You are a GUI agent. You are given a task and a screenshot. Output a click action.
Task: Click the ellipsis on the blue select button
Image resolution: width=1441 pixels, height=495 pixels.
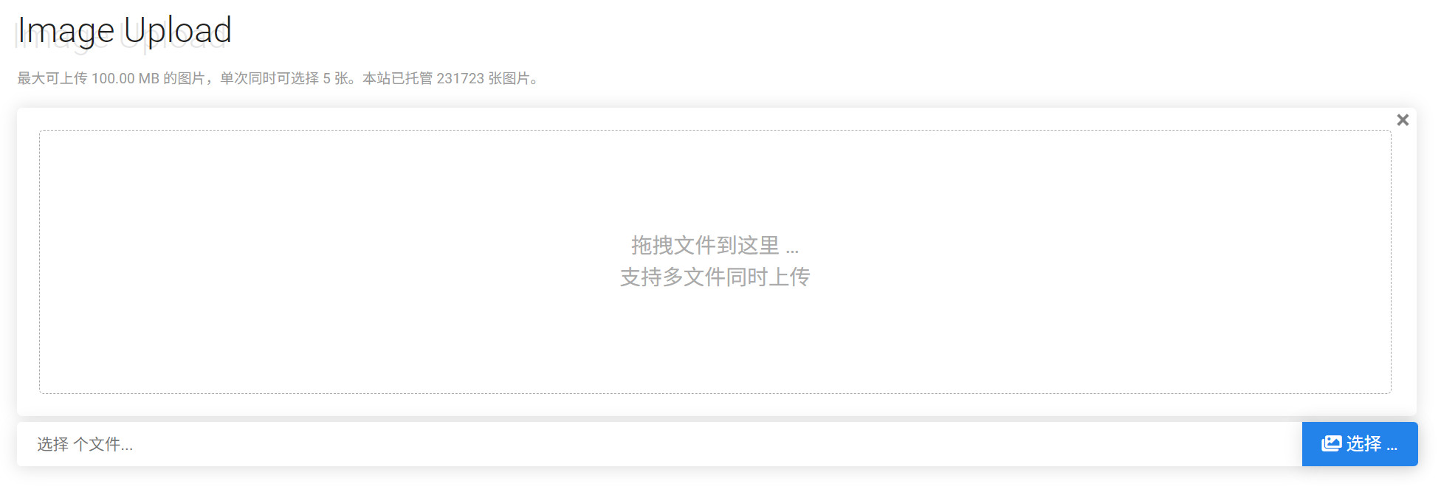point(1392,447)
